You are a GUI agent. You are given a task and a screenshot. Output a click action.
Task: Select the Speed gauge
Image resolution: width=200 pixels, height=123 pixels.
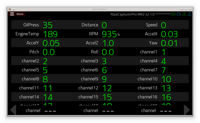pos(159,25)
